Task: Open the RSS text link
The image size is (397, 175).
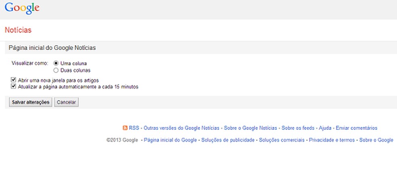Action: (x=134, y=128)
